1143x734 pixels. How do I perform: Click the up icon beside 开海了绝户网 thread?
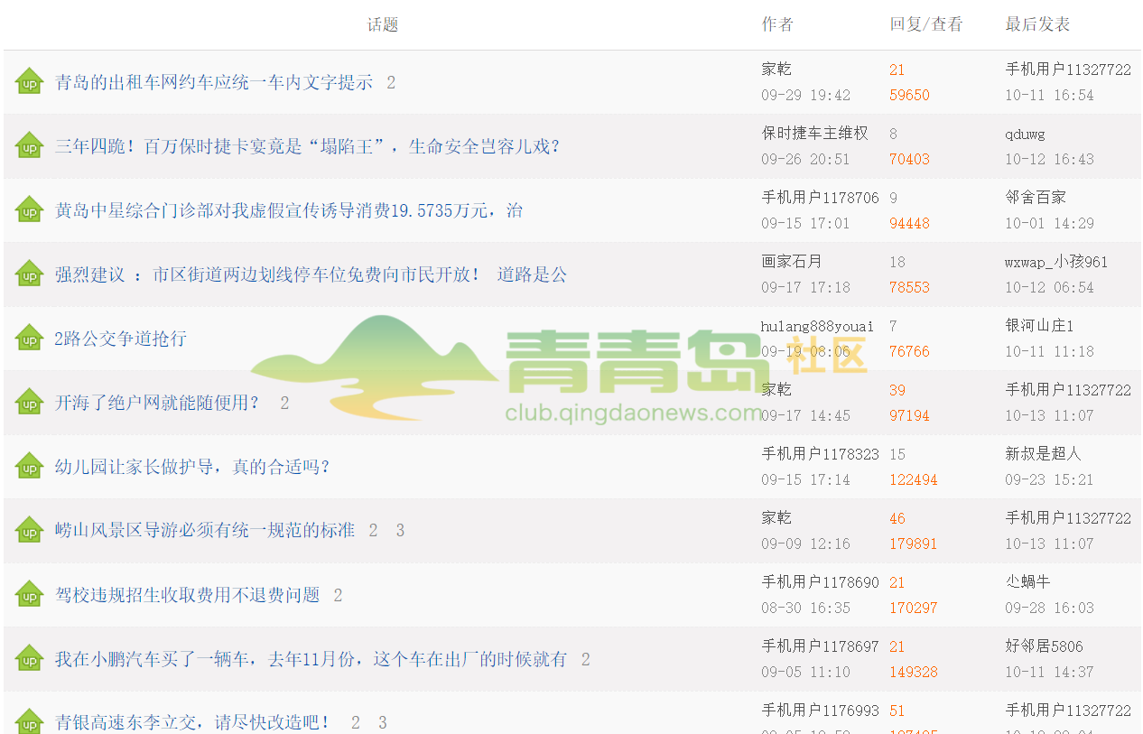pos(29,403)
